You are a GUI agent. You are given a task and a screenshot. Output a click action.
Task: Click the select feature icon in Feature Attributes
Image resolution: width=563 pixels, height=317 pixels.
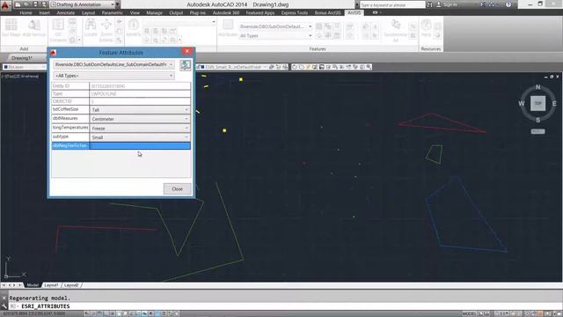click(x=186, y=65)
